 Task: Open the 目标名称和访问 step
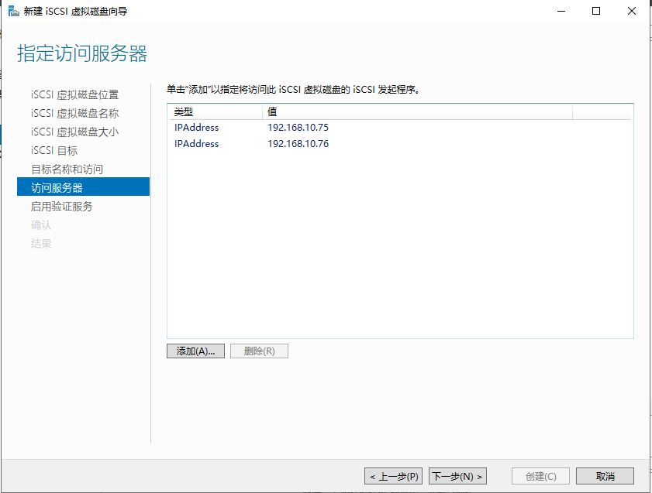coord(67,169)
